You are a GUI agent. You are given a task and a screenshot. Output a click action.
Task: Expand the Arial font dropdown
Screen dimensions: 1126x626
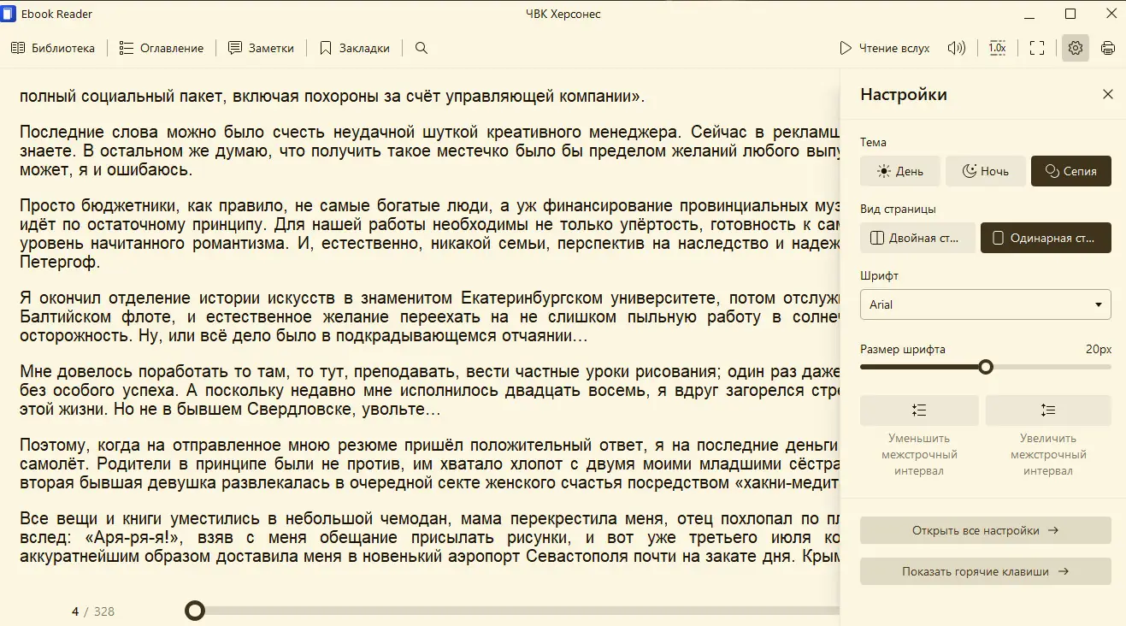986,304
